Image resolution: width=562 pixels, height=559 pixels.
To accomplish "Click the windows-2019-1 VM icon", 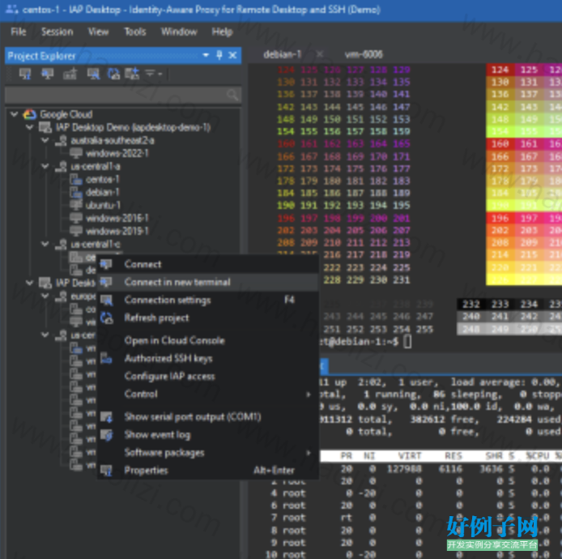I will click(76, 231).
